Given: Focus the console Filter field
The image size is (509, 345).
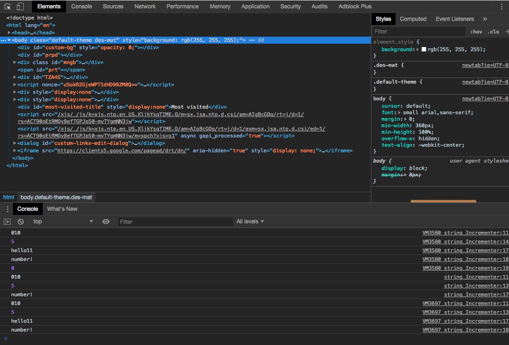Looking at the screenshot, I should pos(175,222).
